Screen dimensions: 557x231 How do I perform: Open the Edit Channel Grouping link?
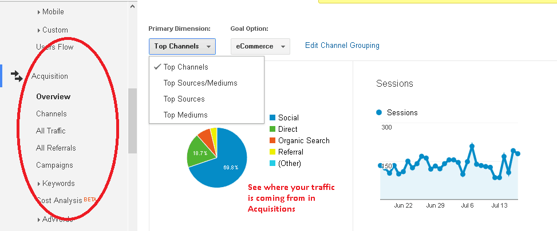pyautogui.click(x=342, y=46)
